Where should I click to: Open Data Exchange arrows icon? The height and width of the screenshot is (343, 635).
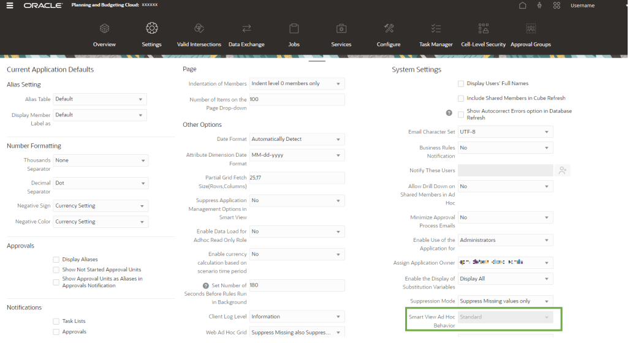(246, 28)
